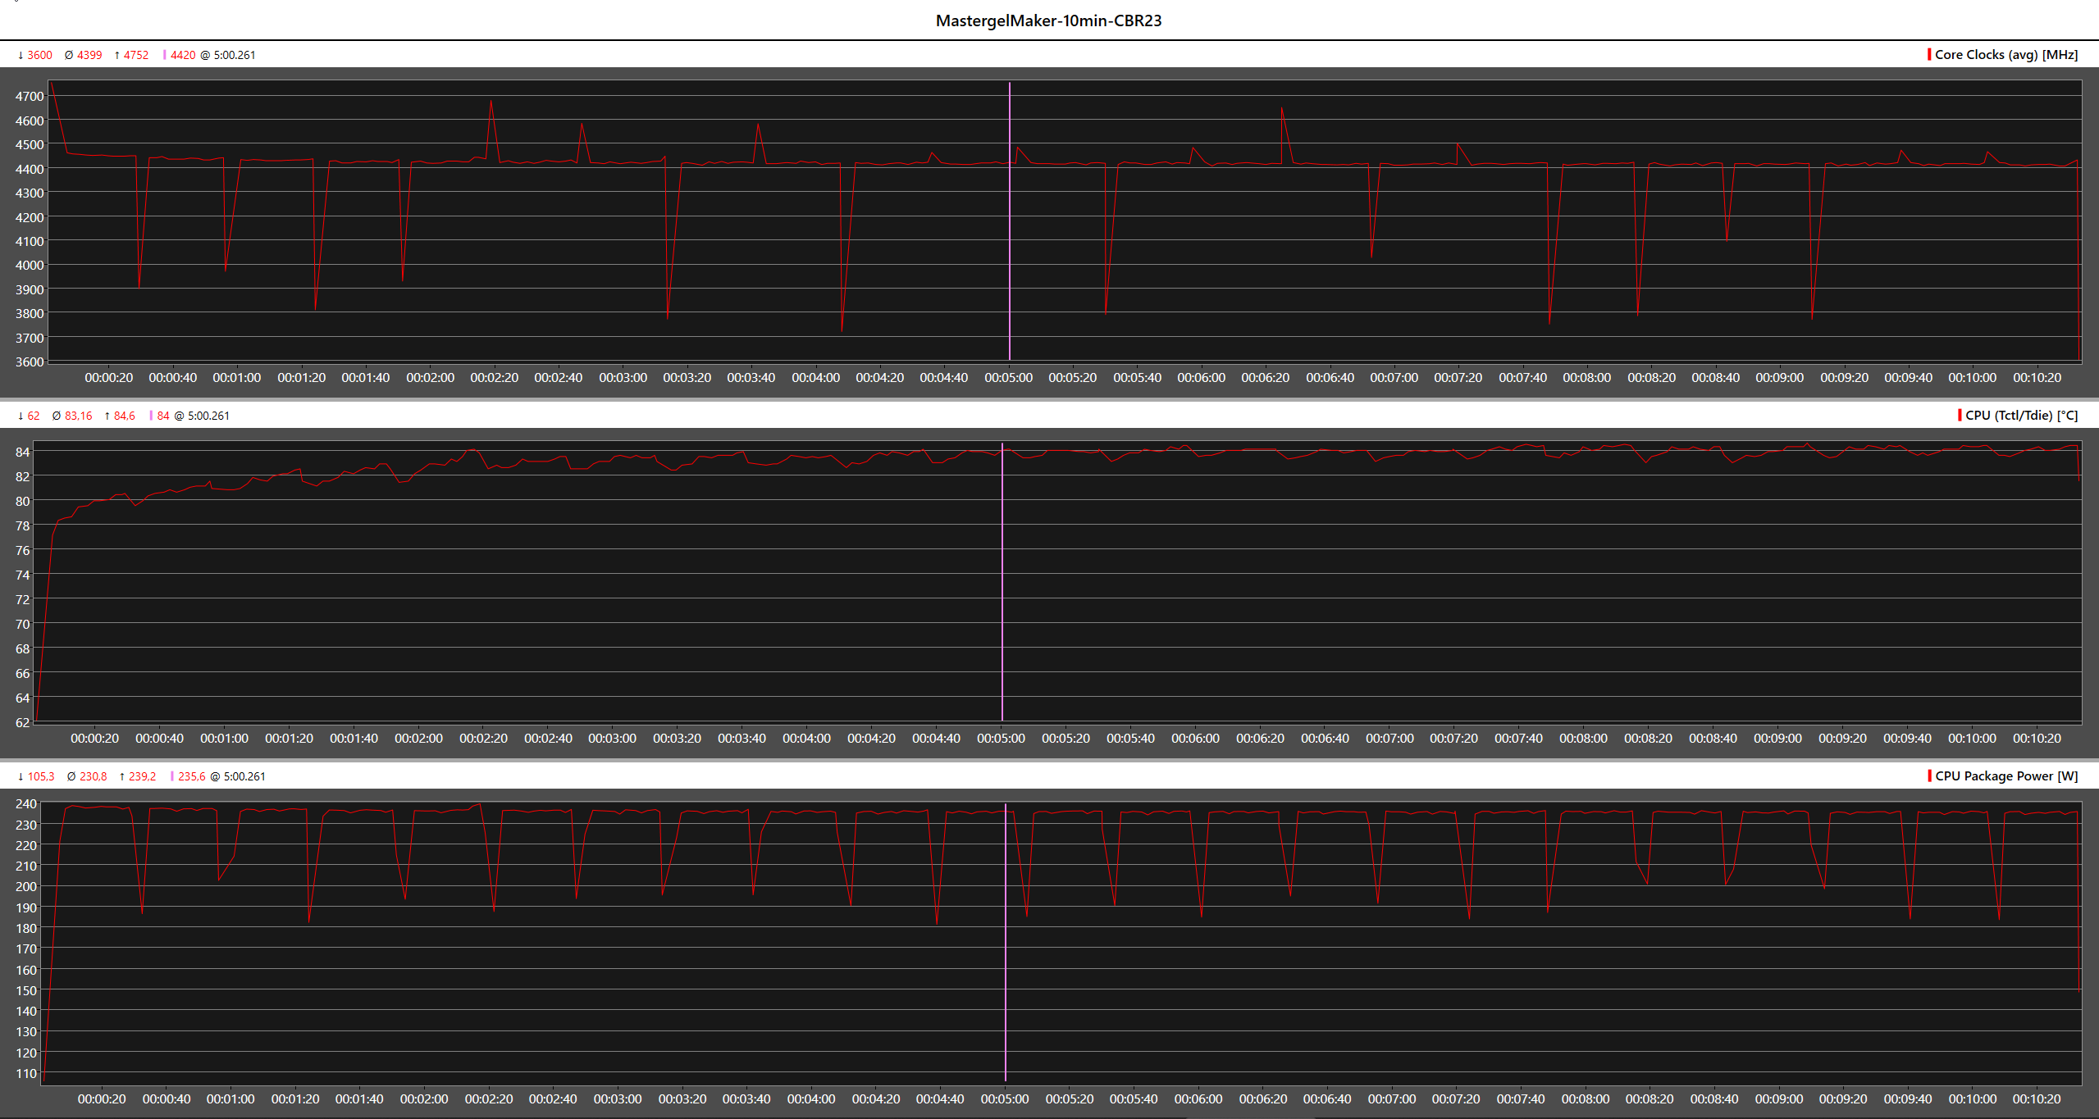Click the CPU temperature minimum arrow icon
2099x1119 pixels.
(21, 416)
